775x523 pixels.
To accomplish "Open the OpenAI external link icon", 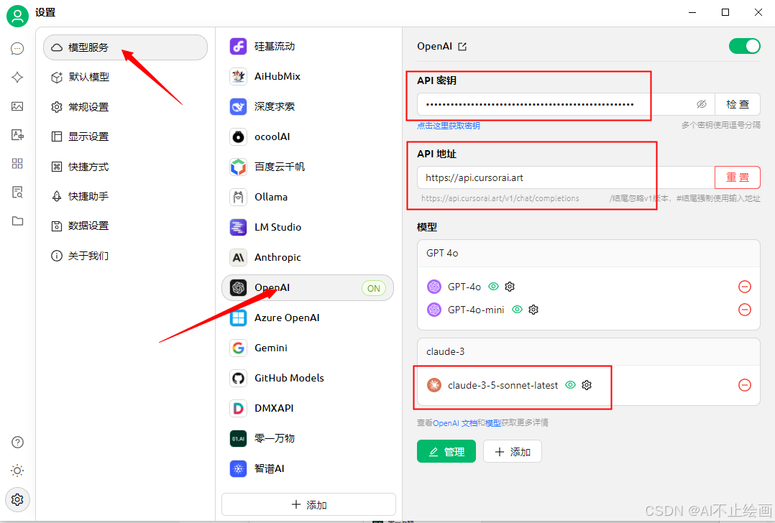I will click(462, 47).
